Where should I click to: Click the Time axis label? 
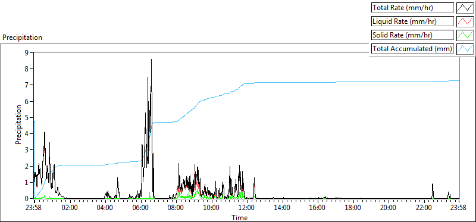(240, 217)
